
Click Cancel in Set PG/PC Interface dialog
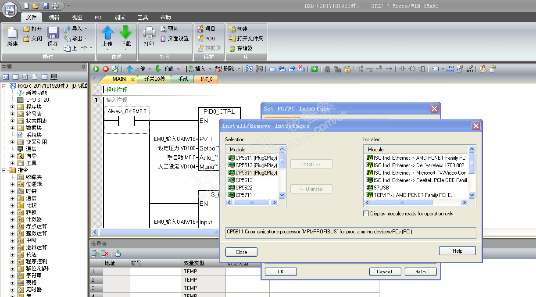pyautogui.click(x=385, y=272)
